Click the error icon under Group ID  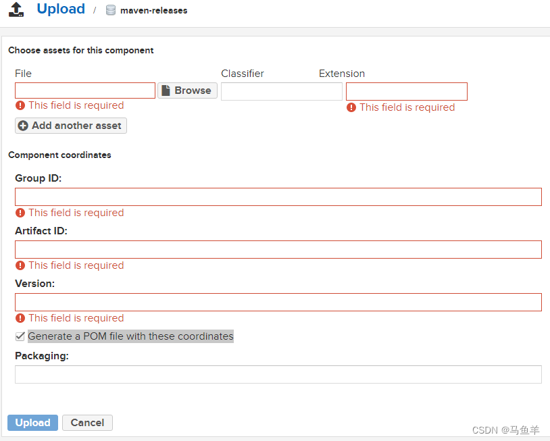click(x=20, y=212)
